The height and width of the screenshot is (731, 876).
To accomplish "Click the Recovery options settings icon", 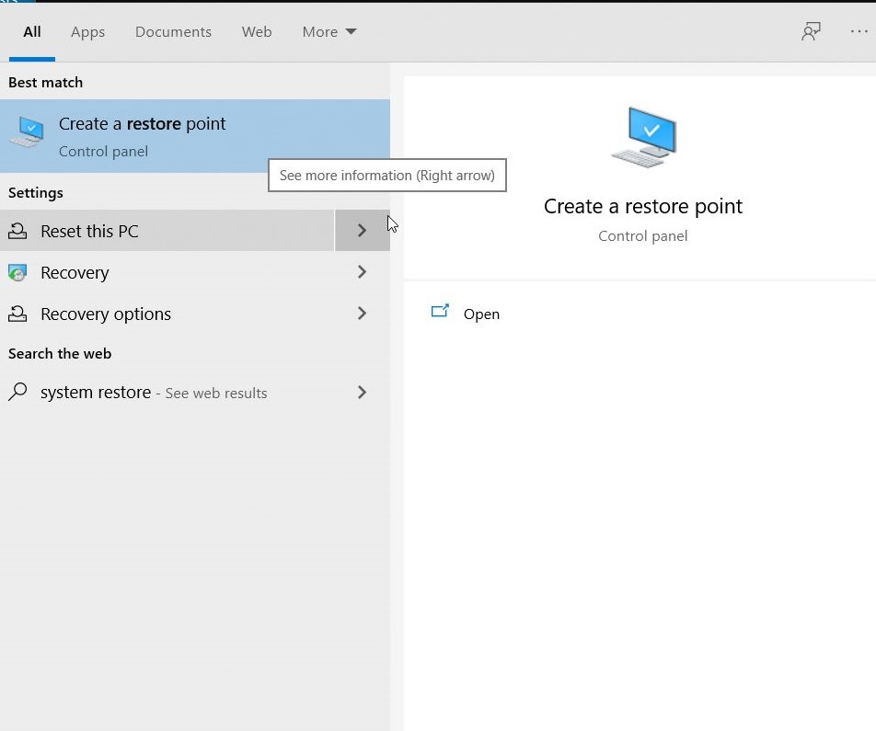I will [17, 314].
